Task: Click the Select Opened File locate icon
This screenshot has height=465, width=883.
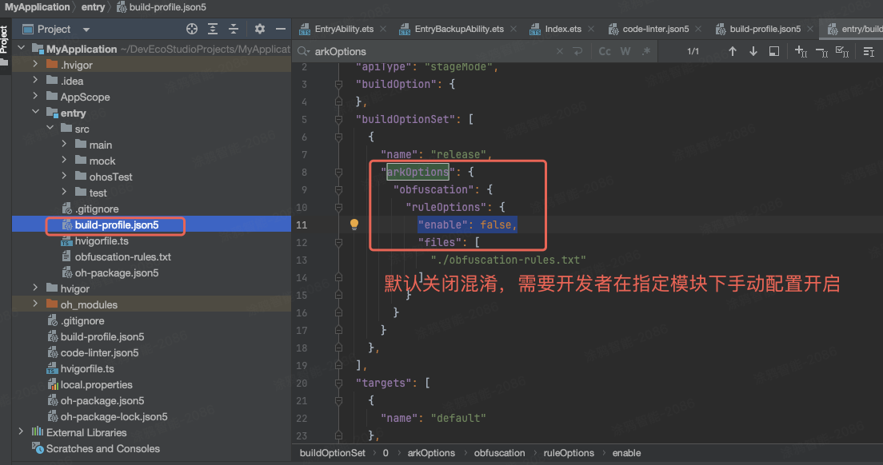Action: tap(191, 30)
